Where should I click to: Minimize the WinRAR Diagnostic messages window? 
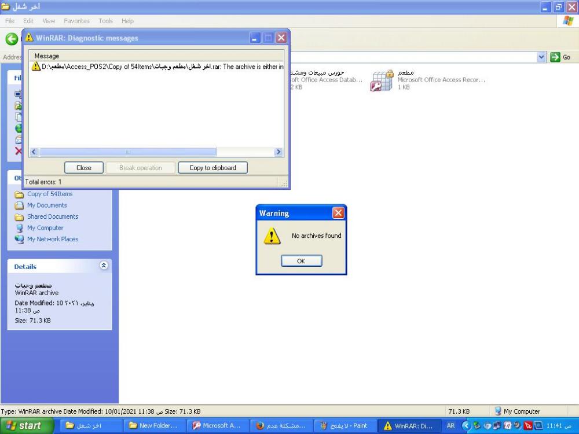pyautogui.click(x=255, y=38)
